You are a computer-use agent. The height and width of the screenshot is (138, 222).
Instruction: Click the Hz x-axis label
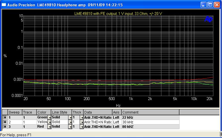[x=118, y=105]
